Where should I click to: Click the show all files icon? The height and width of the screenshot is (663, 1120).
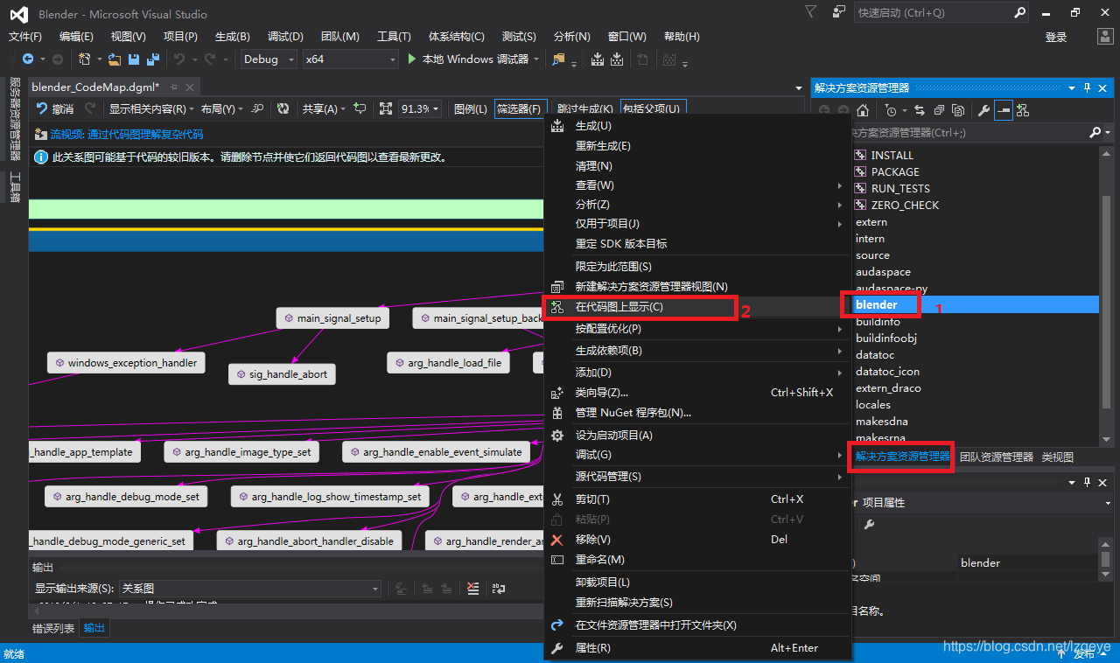tap(958, 110)
